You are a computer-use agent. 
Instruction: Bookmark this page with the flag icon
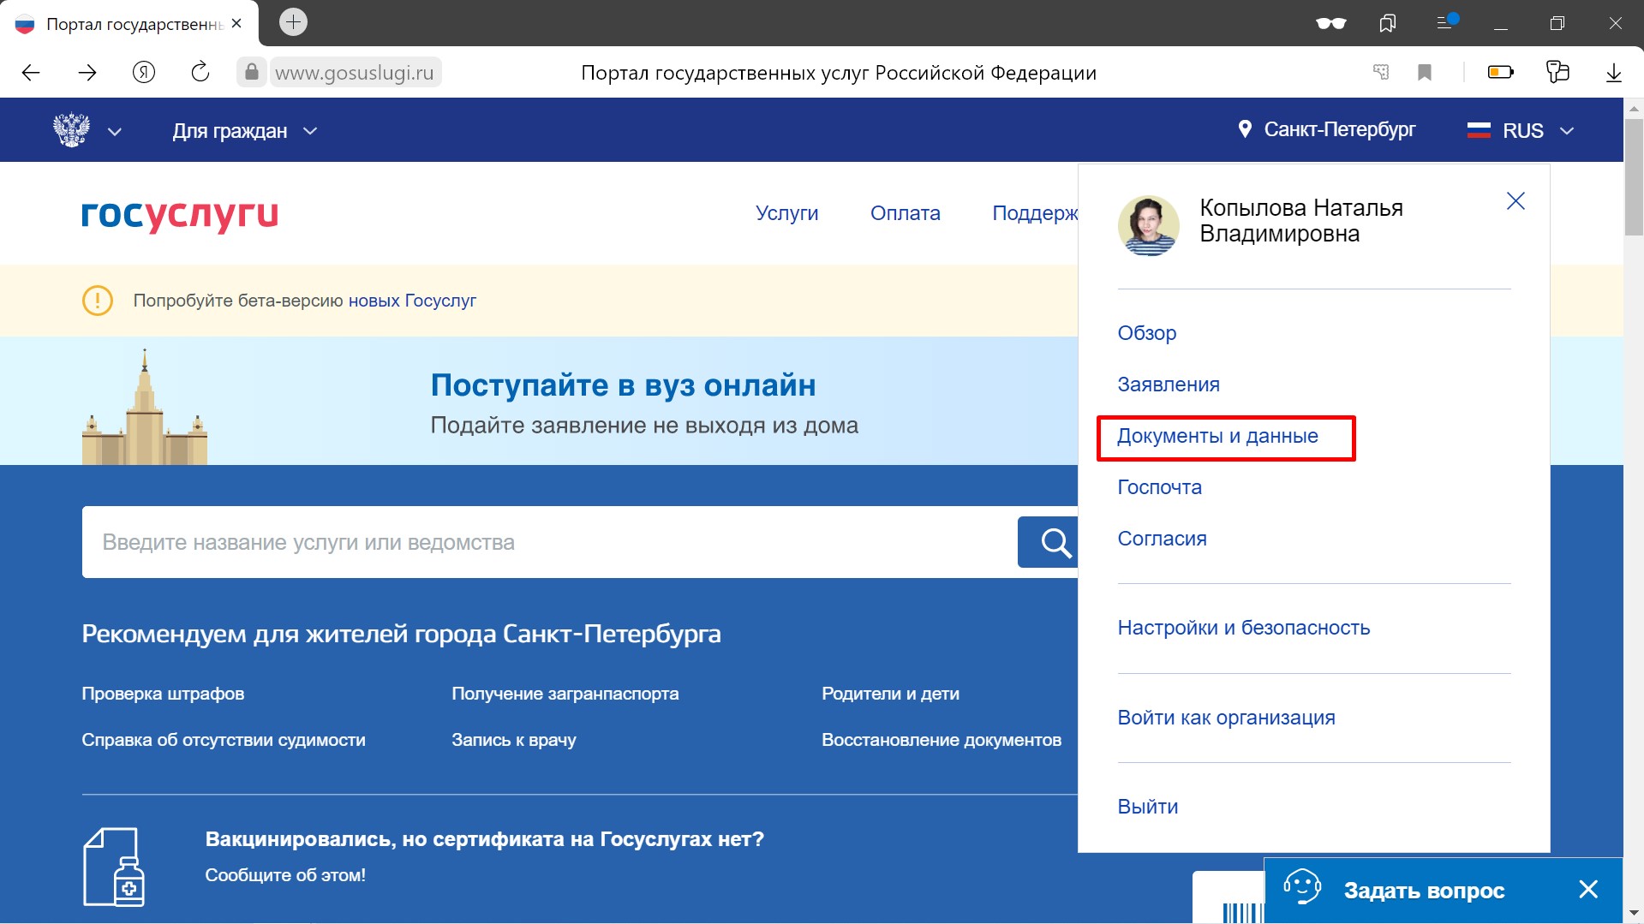click(x=1425, y=72)
